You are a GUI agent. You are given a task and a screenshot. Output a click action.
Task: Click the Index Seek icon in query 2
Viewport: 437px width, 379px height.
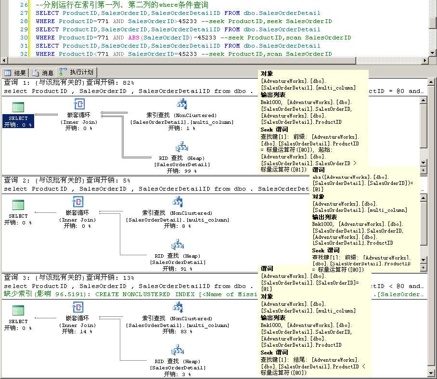pyautogui.click(x=178, y=202)
